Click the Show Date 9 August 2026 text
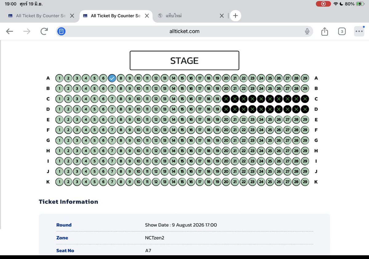The image size is (369, 259). tap(181, 225)
